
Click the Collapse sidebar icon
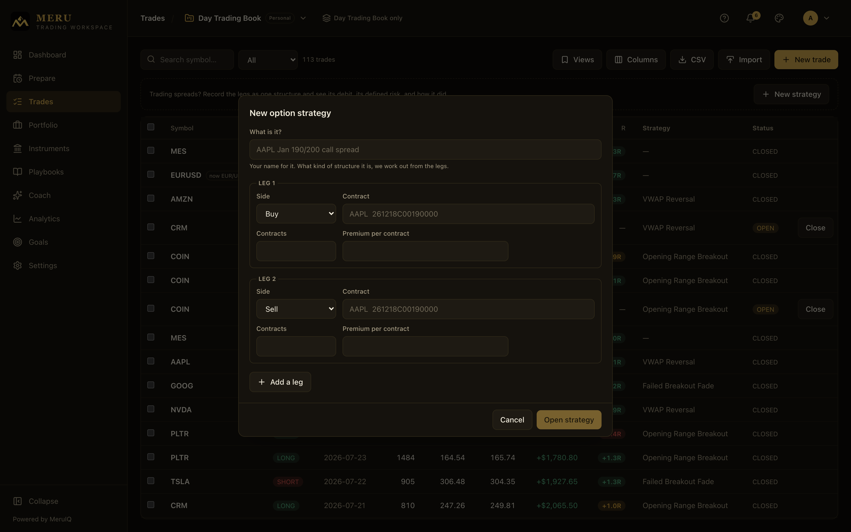(x=18, y=501)
